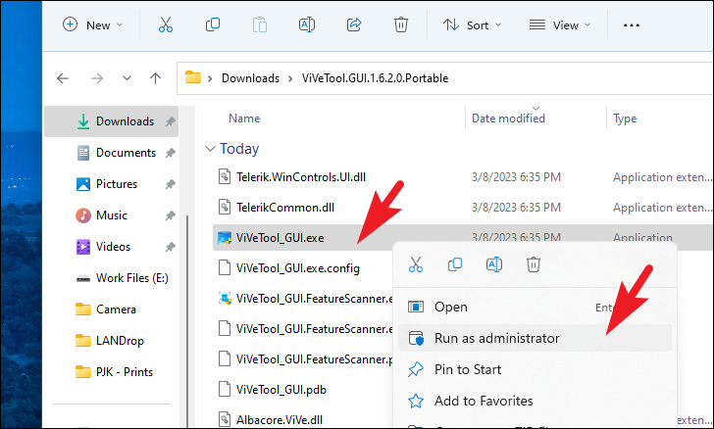Viewport: 714px width, 429px height.
Task: Open the View dropdown
Action: [560, 25]
